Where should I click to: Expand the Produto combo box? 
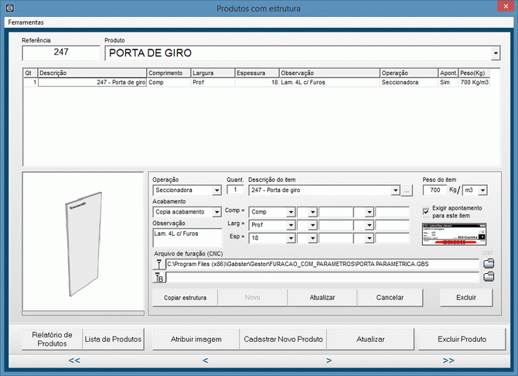coord(495,53)
